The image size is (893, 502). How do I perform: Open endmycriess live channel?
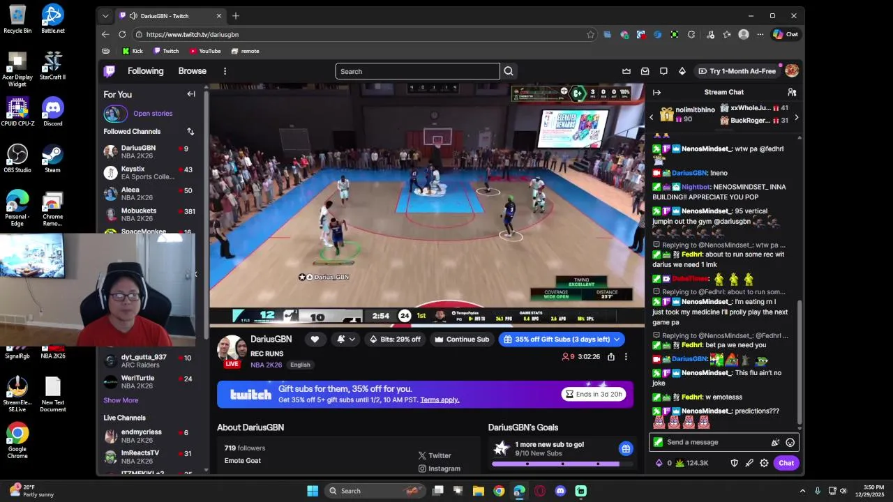click(149, 436)
